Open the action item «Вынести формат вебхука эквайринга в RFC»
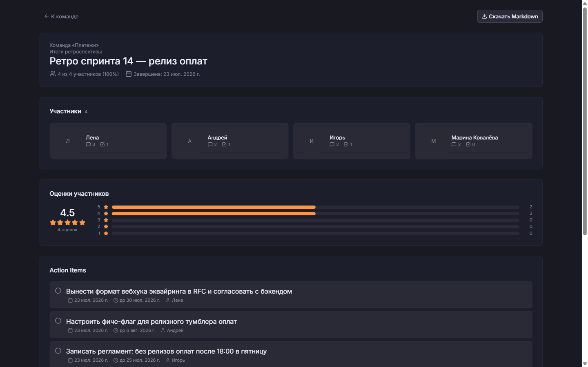This screenshot has height=367, width=588. (x=179, y=292)
